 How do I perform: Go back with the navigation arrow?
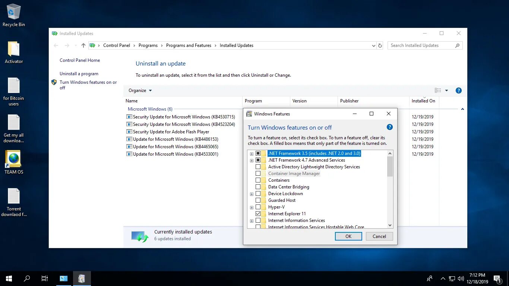click(x=56, y=45)
